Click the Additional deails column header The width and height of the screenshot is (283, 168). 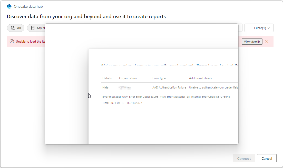tap(200, 78)
